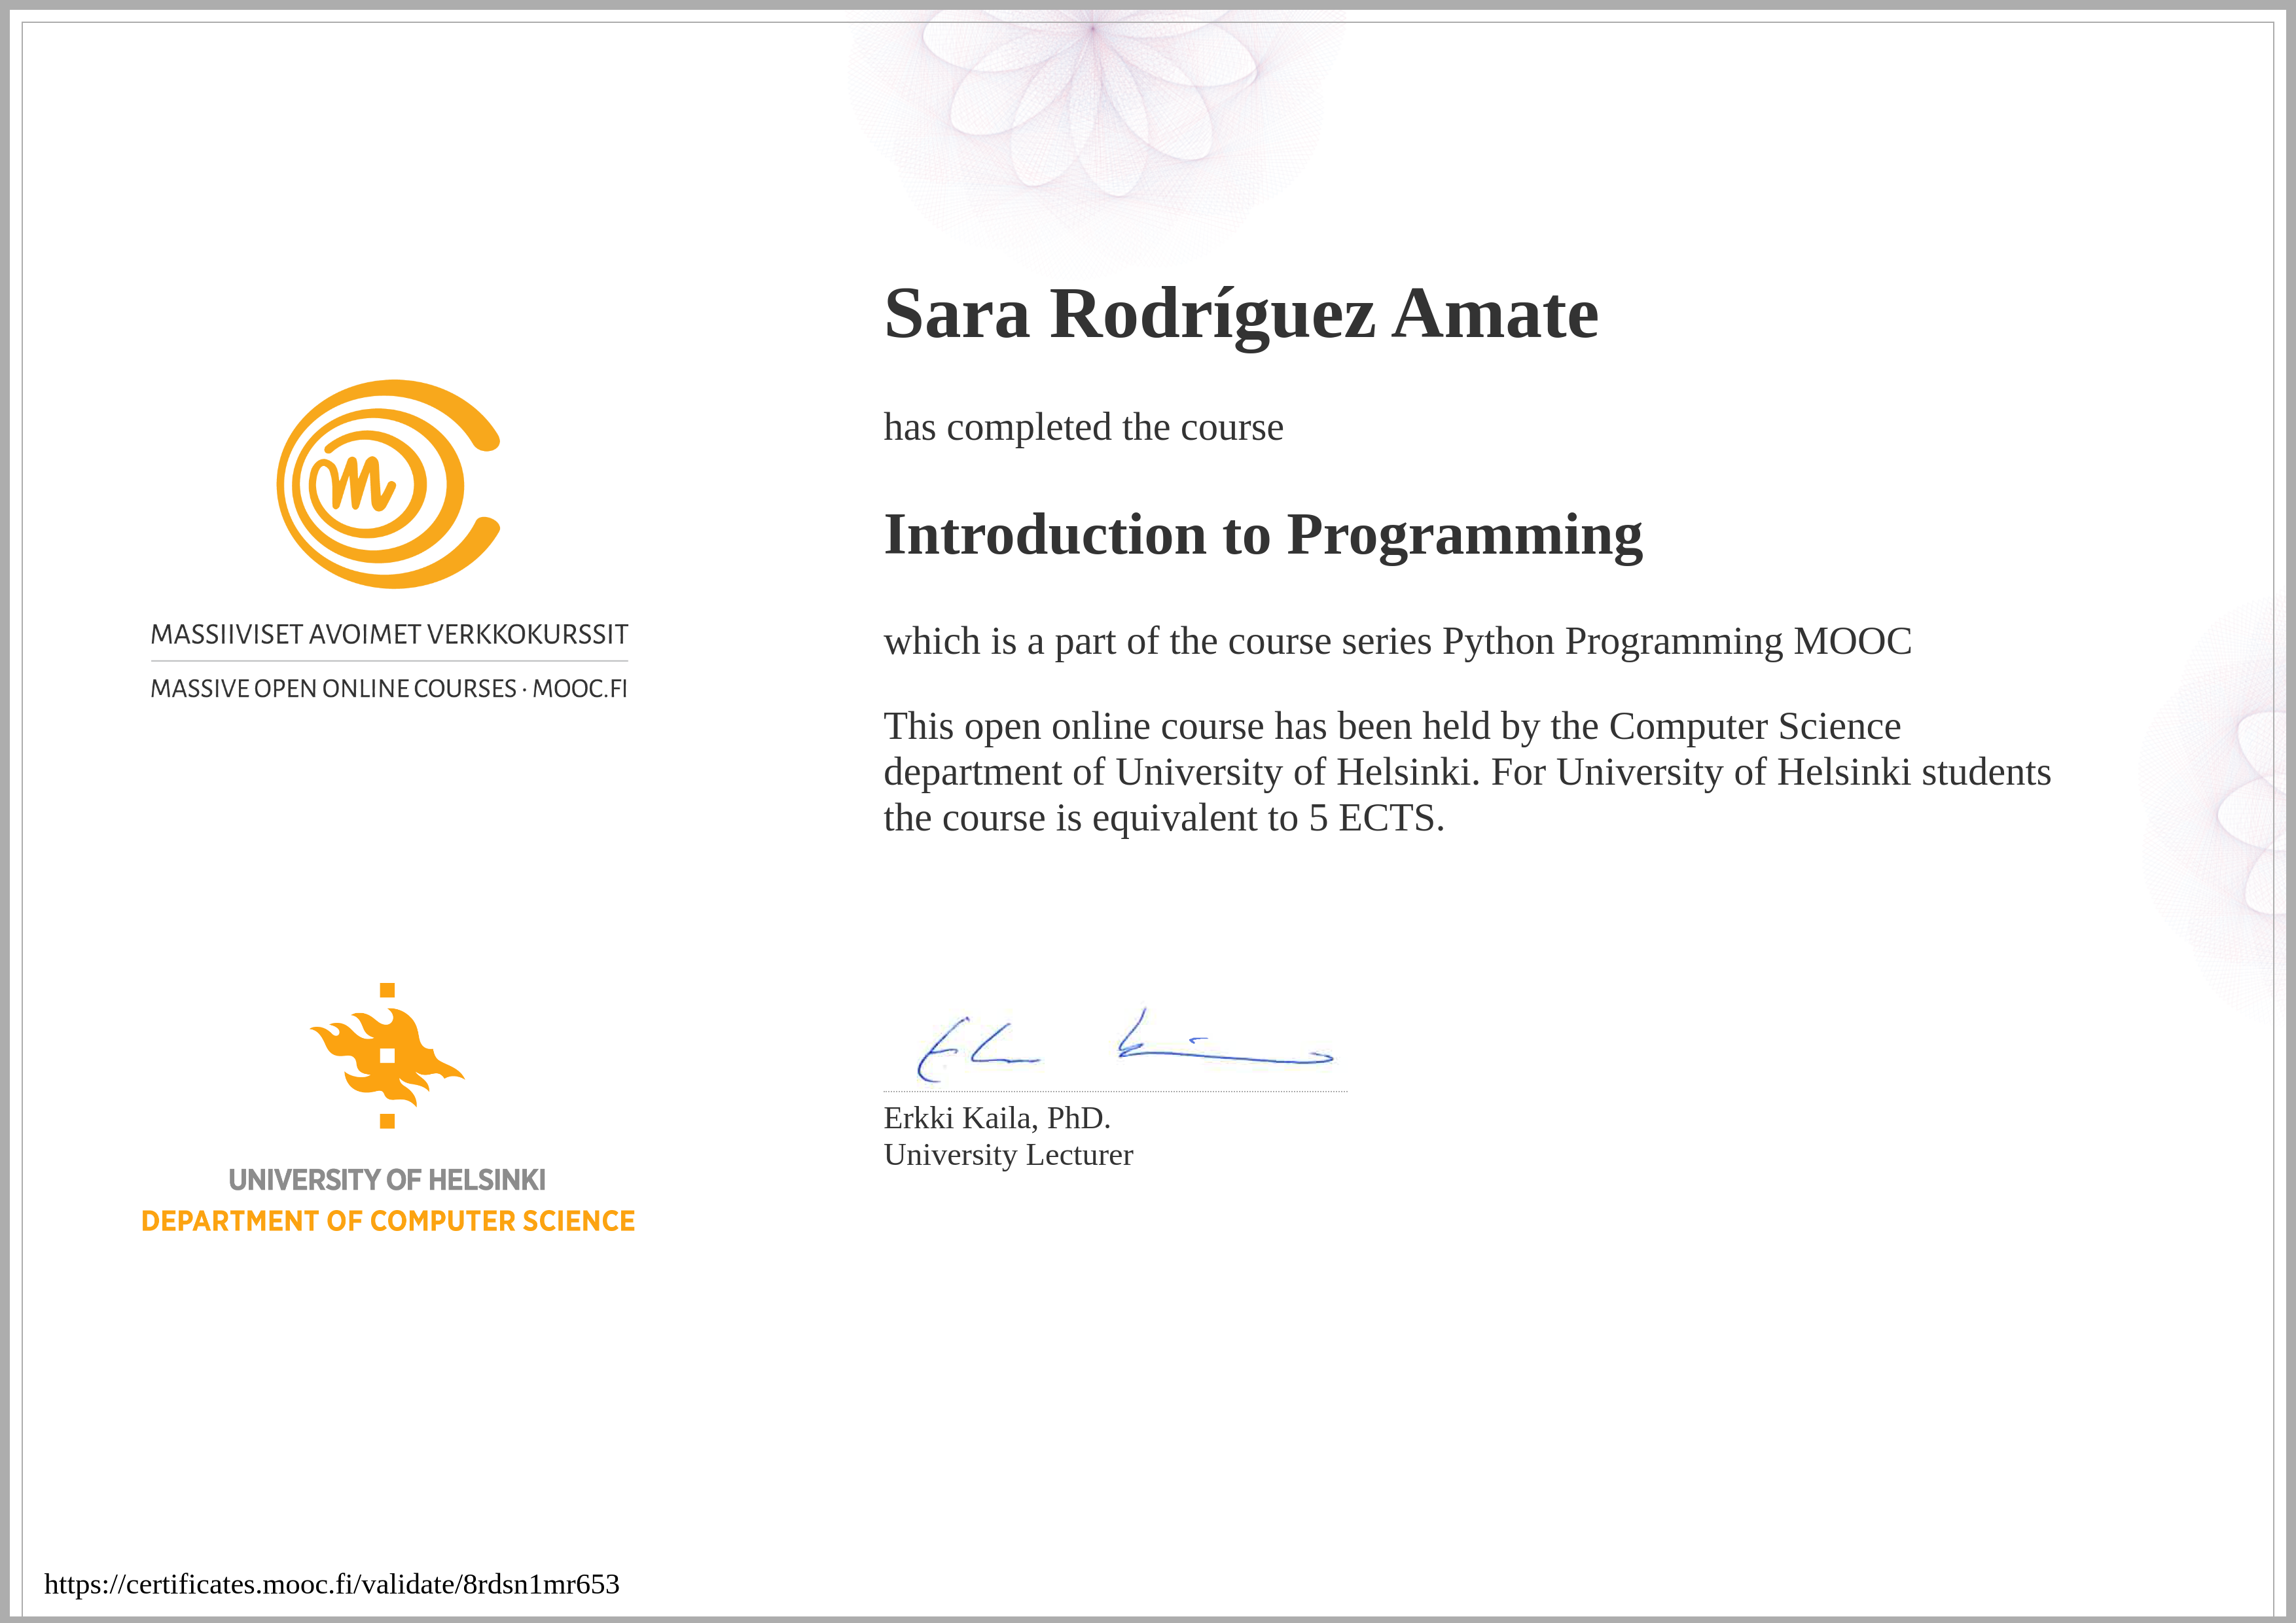Click 'MASSIIVISET AVOIMET VERKKOKURSSIT' text
Image resolution: width=2296 pixels, height=1623 pixels.
389,635
